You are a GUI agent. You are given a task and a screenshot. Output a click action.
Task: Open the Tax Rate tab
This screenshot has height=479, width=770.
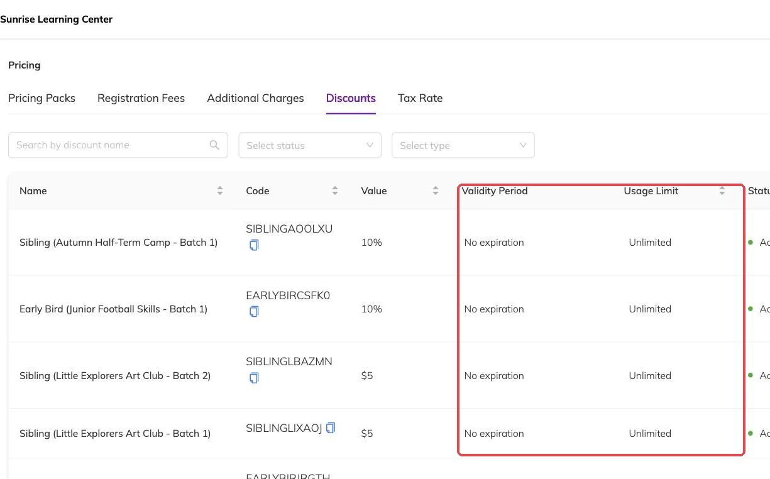coord(421,98)
